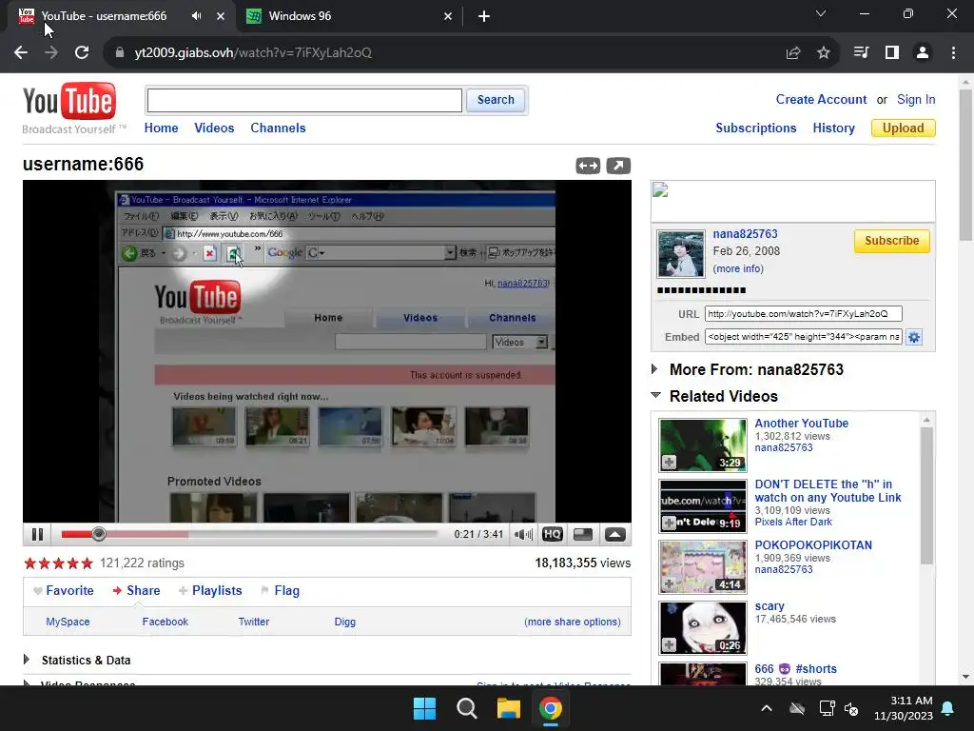Switch to Windows 96 tab

point(349,16)
